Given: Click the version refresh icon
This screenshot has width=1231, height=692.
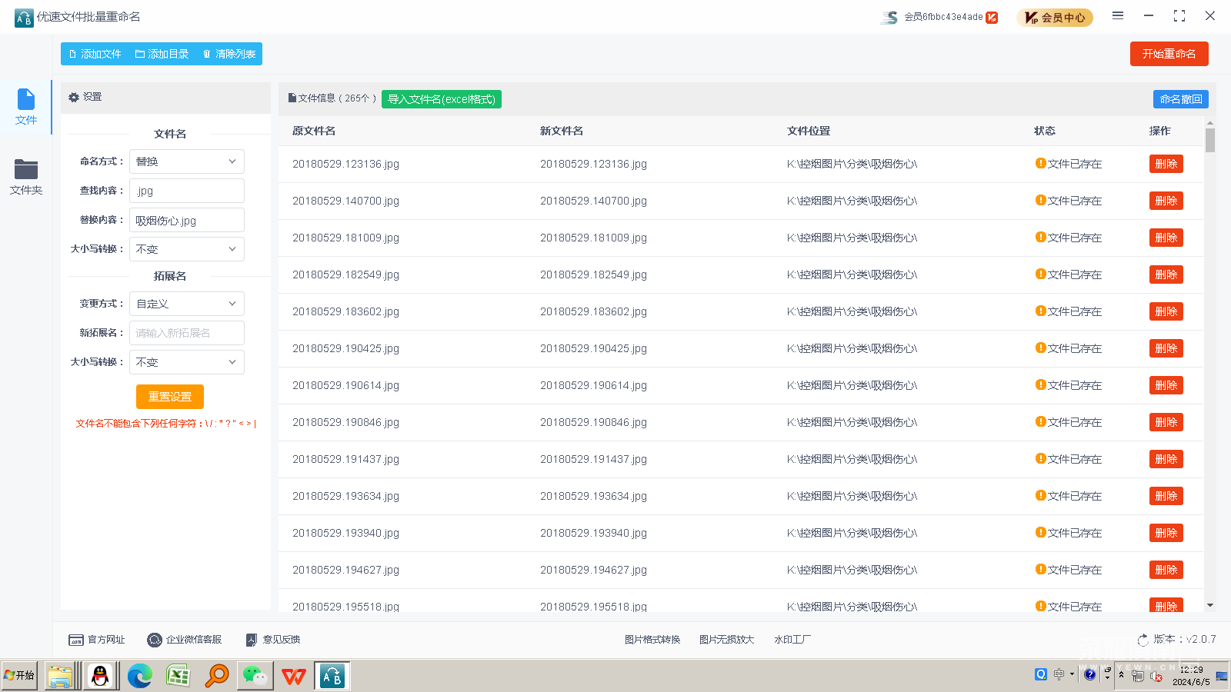Looking at the screenshot, I should coord(1143,640).
